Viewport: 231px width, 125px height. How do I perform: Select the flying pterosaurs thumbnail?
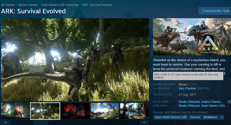[105, 111]
